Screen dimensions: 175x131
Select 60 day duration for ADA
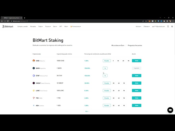(x=119, y=106)
